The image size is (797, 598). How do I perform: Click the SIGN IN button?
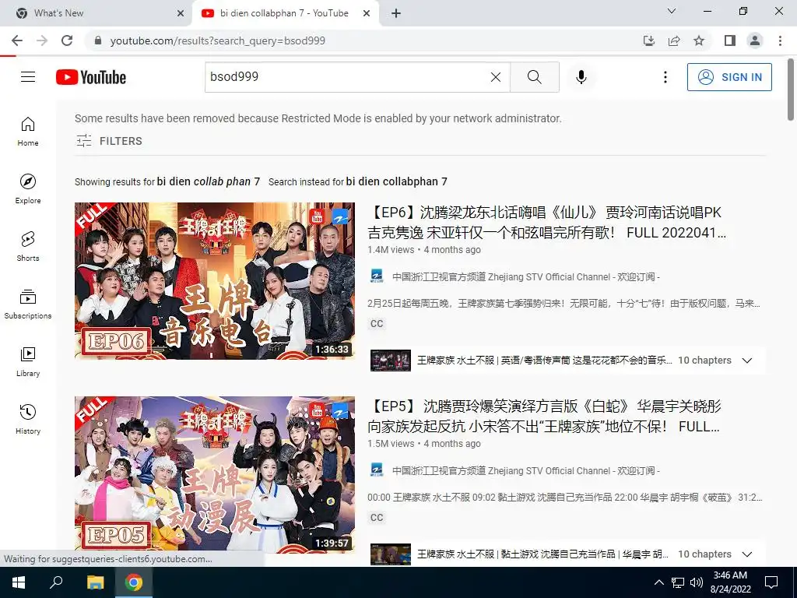(729, 77)
